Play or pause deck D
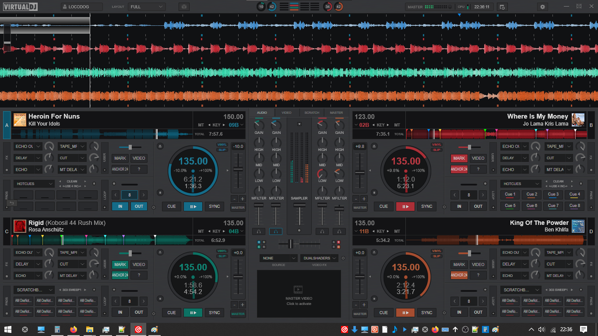The height and width of the screenshot is (336, 598). point(405,312)
